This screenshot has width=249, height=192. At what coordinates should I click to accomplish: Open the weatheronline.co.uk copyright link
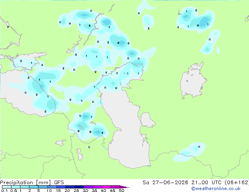tap(216, 188)
